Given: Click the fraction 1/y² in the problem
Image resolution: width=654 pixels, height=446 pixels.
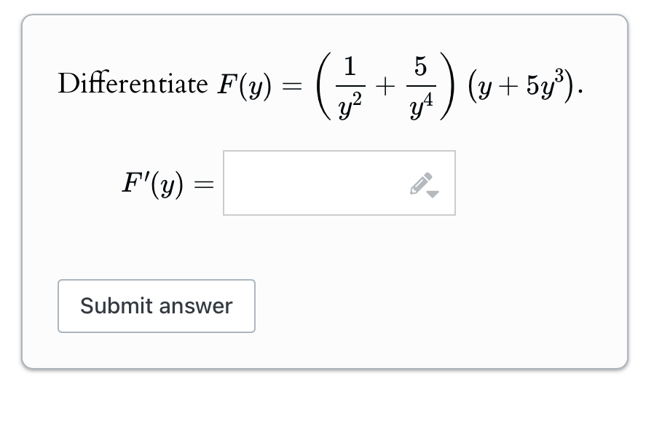Looking at the screenshot, I should click(347, 84).
